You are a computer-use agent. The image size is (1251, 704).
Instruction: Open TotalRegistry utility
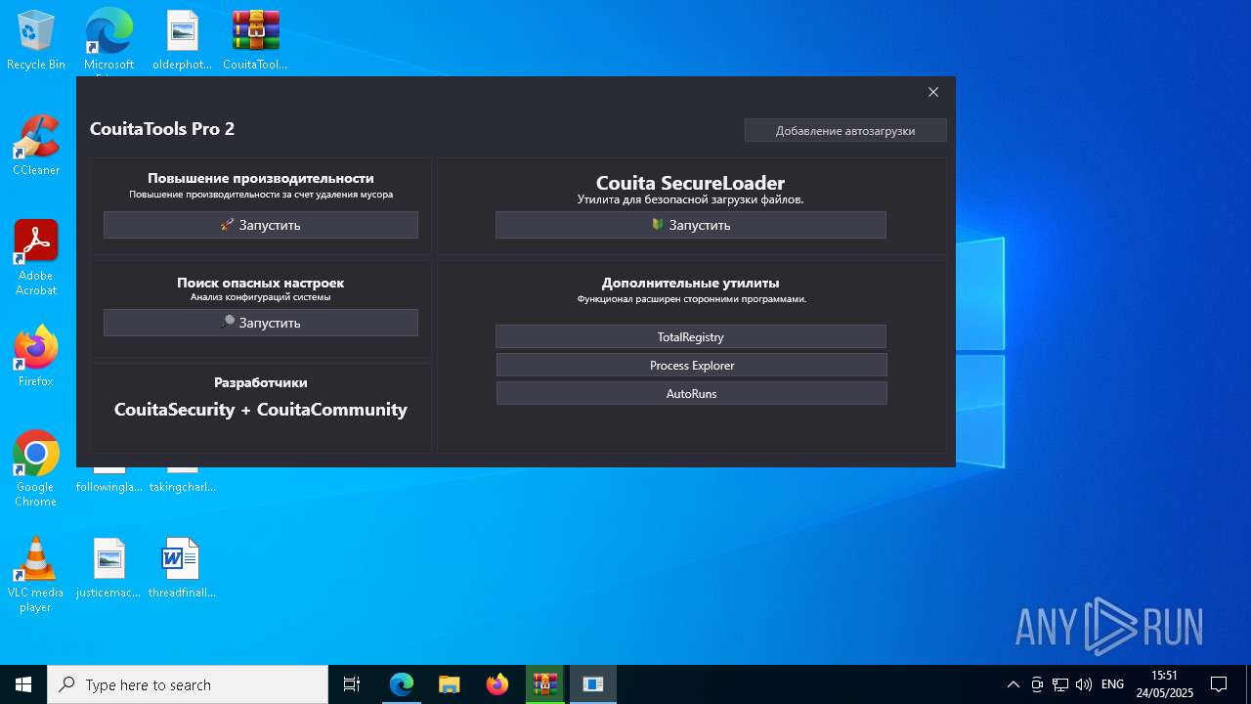[691, 336]
